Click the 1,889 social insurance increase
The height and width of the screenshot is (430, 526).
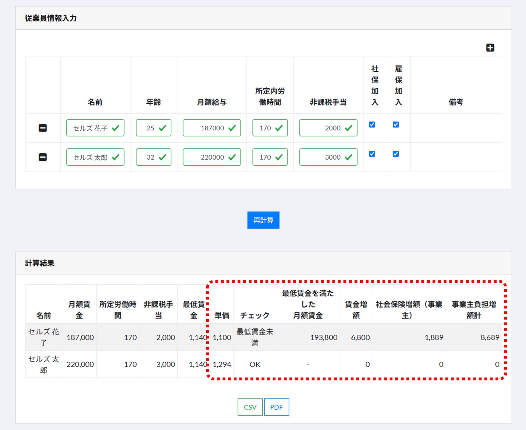(x=434, y=337)
